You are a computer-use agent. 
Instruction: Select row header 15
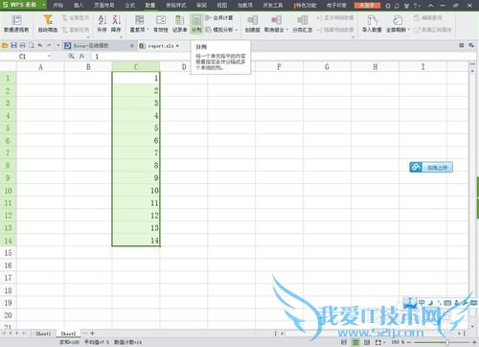tap(8, 253)
